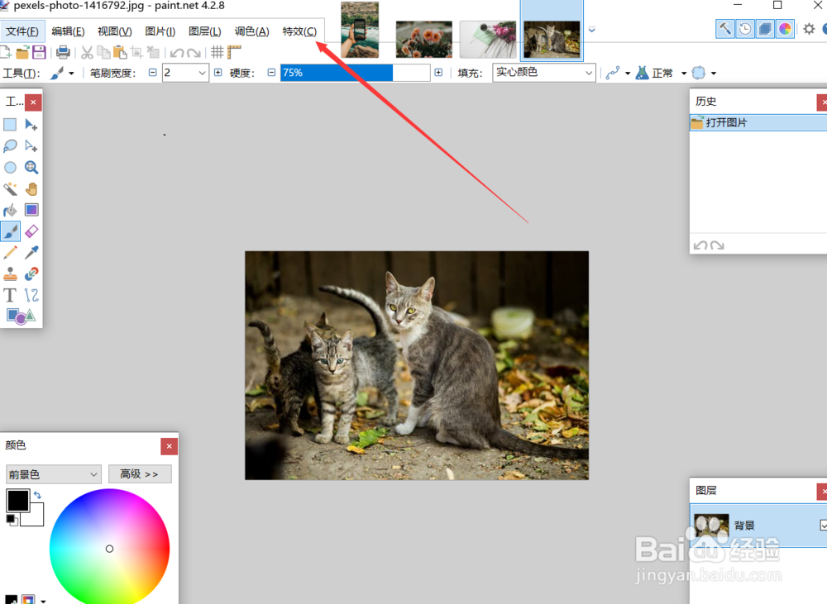This screenshot has height=604, width=827.
Task: Click the toolbar Redo arrow
Action: (x=194, y=53)
